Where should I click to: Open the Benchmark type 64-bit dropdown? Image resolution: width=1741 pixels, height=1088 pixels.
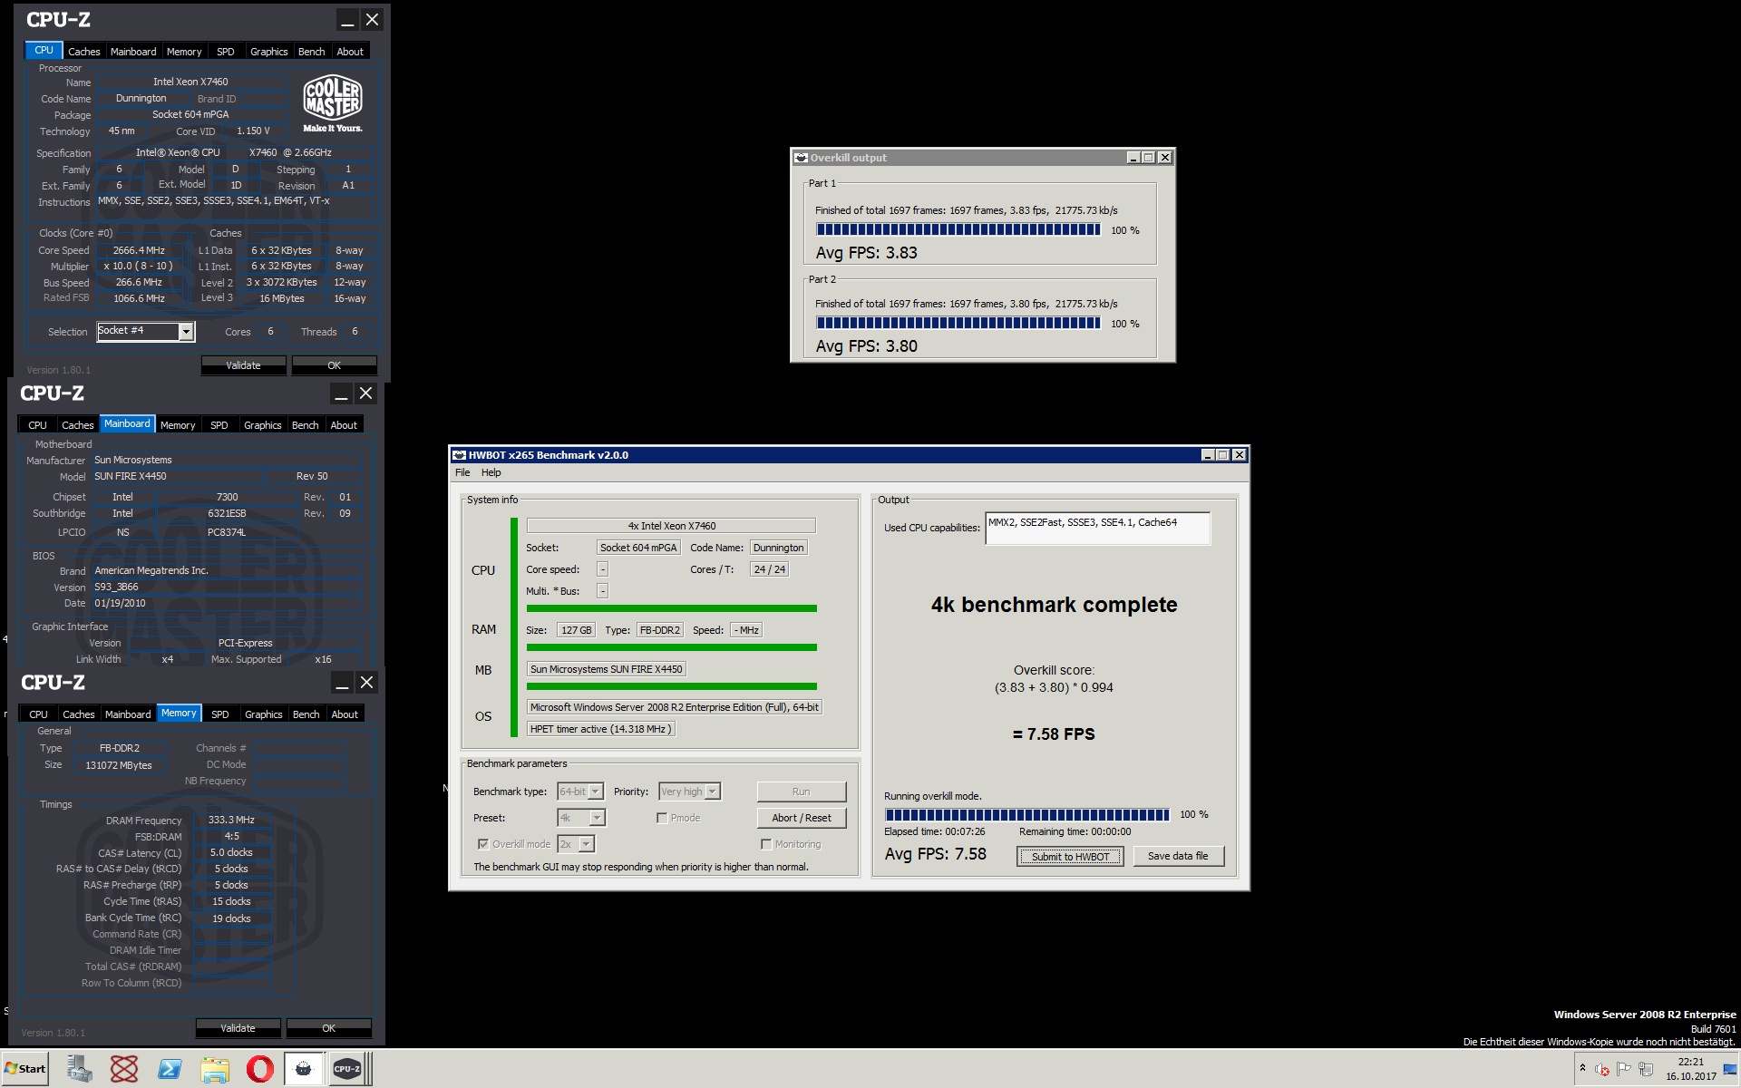point(580,792)
